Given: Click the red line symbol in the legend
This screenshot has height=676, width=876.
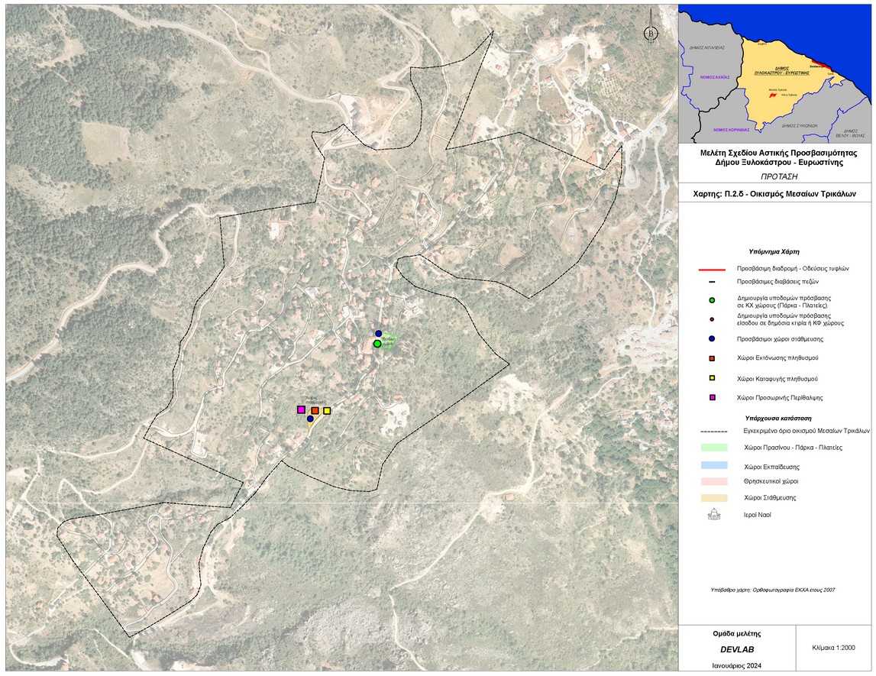Looking at the screenshot, I should click(712, 270).
